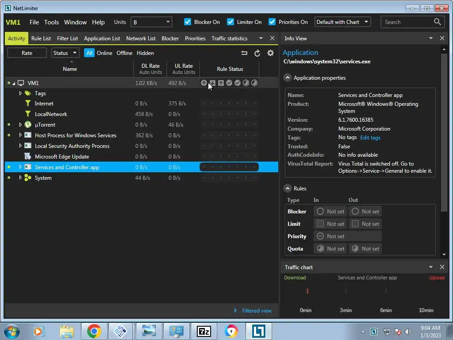Click in the Search input field
This screenshot has height=340, width=453.
point(407,22)
